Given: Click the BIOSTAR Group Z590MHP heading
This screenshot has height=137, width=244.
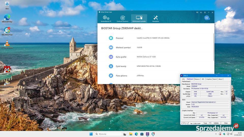Looking at the screenshot, I should point(122,28).
